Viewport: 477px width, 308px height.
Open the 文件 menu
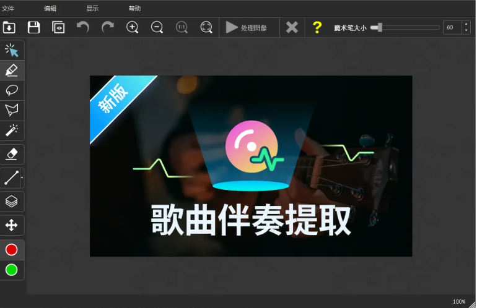point(7,8)
